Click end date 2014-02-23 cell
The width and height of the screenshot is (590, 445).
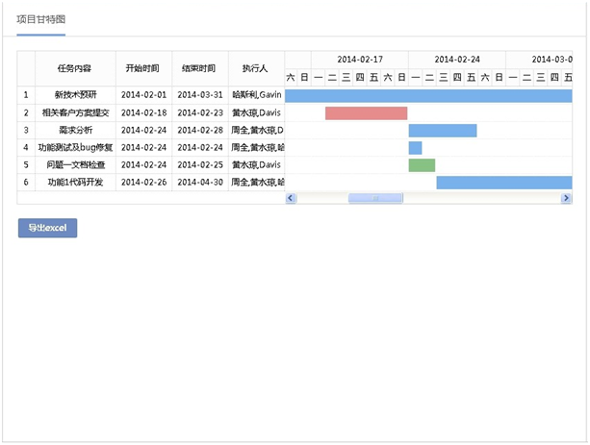pos(200,112)
